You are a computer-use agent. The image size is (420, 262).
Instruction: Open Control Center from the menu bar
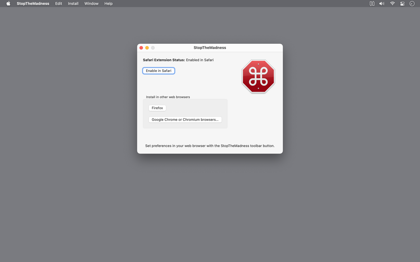402,4
